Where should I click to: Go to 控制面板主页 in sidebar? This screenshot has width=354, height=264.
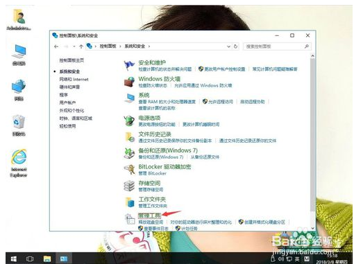(x=71, y=60)
